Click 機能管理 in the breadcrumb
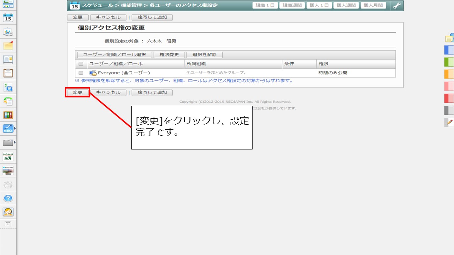This screenshot has width=454, height=255. coord(131,6)
